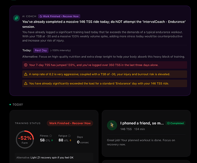
Task: Click the Completed checkmark badge
Action: pyautogui.click(x=175, y=123)
